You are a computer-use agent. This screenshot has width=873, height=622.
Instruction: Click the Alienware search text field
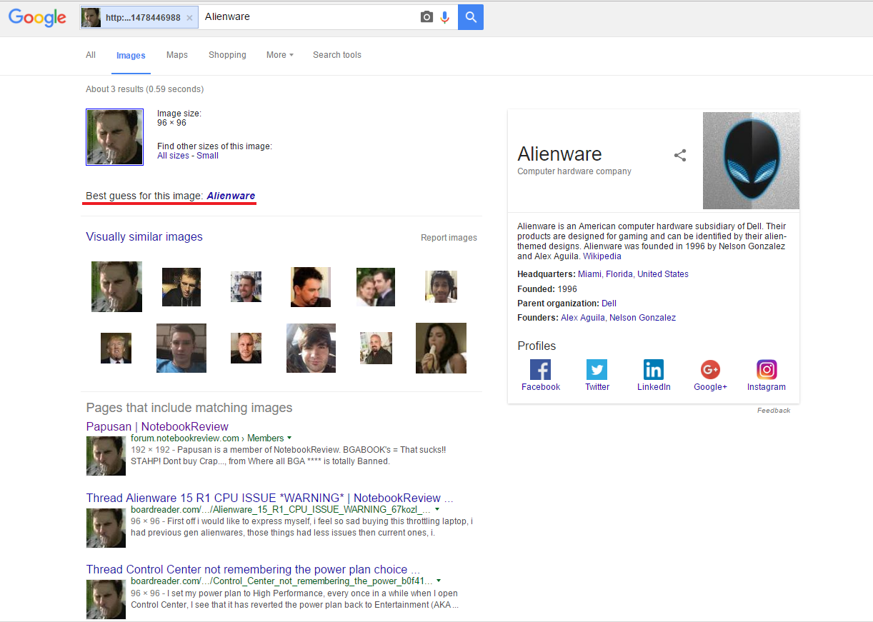tap(309, 17)
